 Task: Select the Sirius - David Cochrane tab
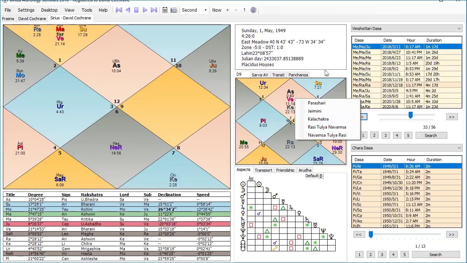[71, 18]
